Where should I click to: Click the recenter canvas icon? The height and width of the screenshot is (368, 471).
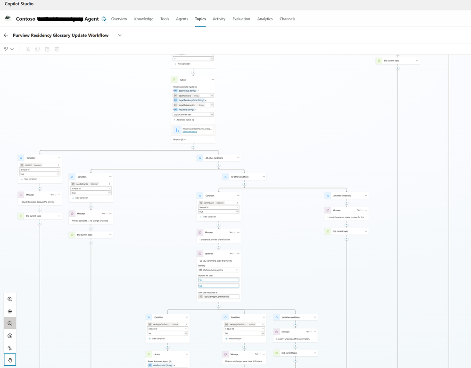[10, 311]
